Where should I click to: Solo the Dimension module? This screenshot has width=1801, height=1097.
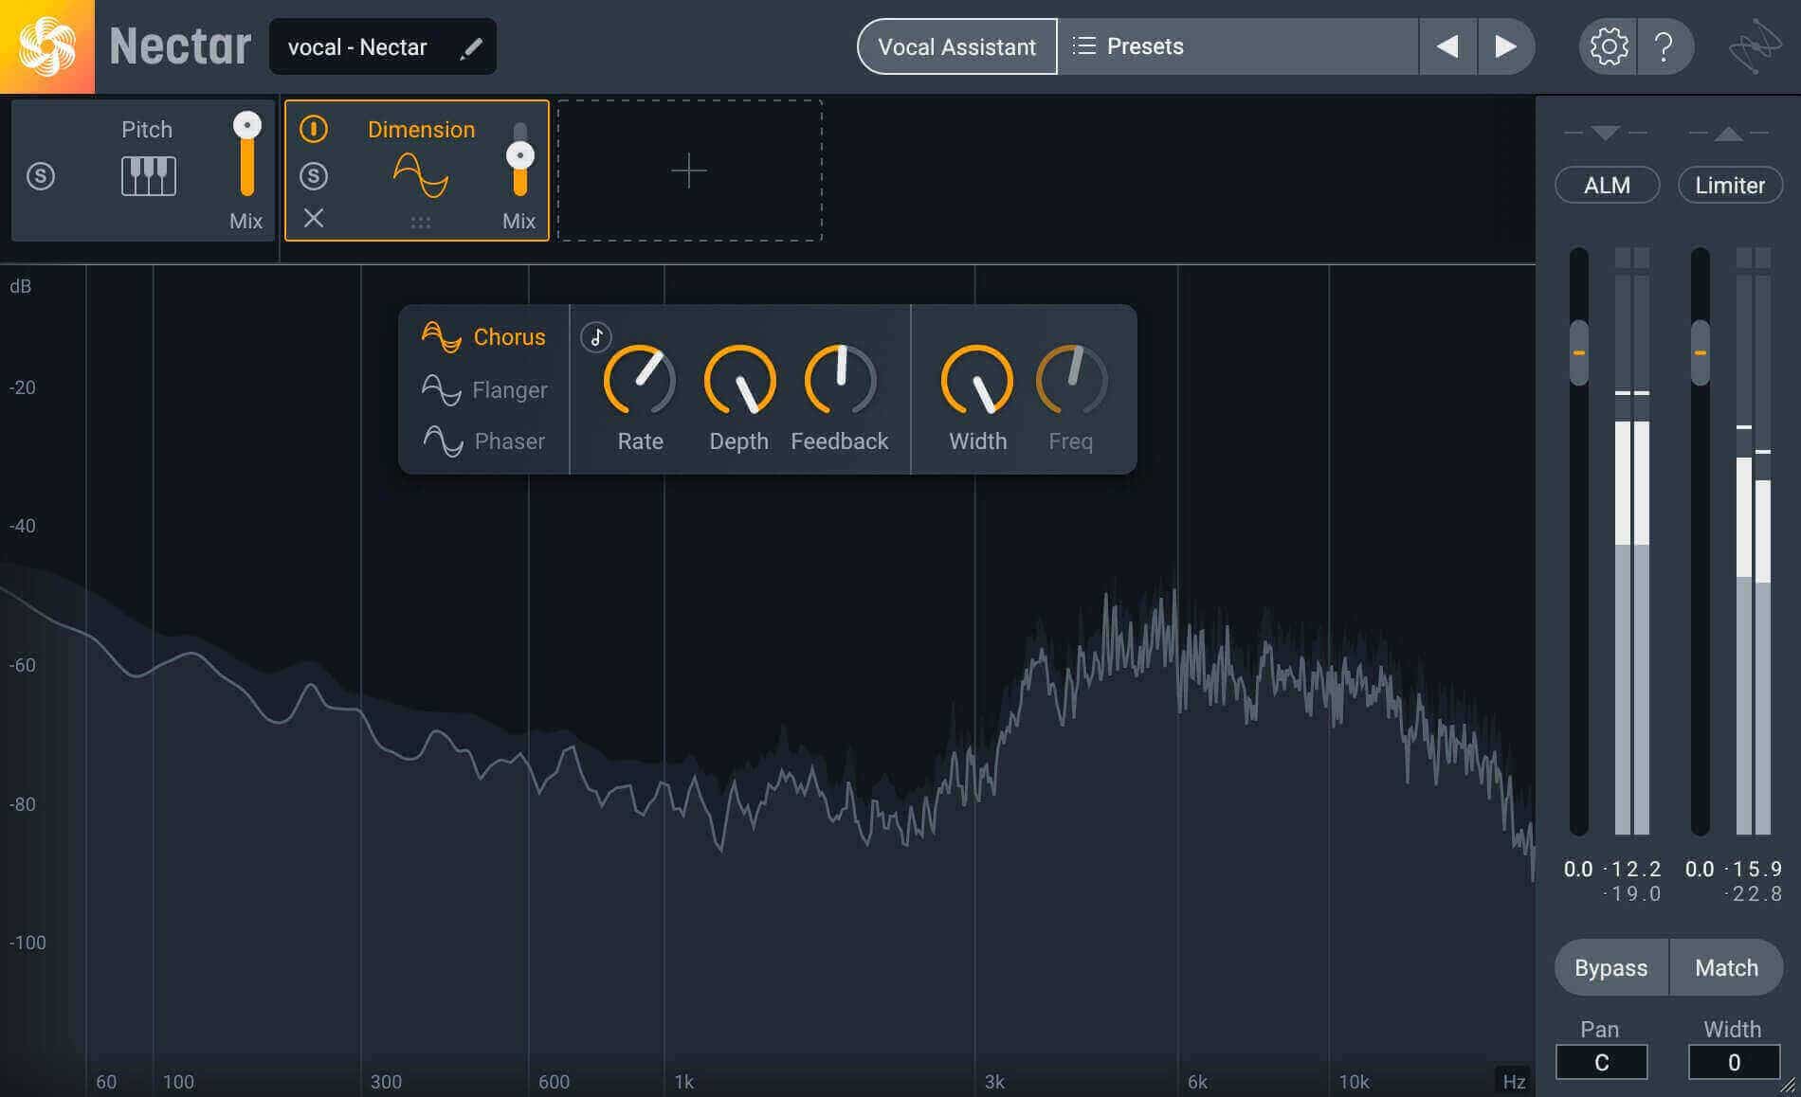coord(314,176)
